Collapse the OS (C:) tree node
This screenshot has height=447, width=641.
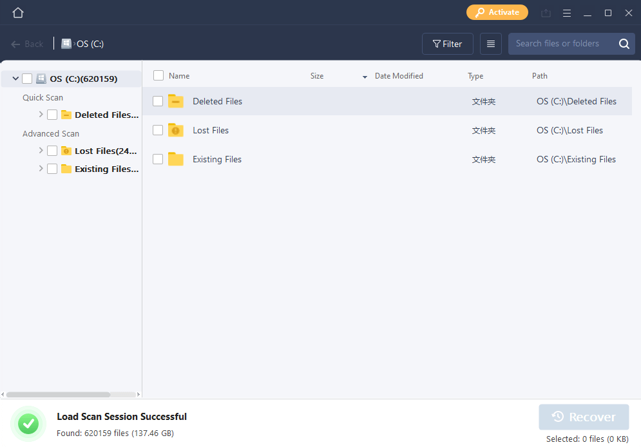[x=15, y=79]
